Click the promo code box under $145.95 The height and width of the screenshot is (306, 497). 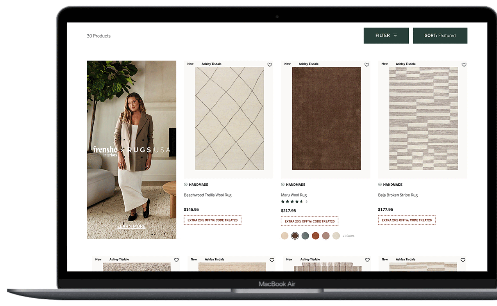coord(213,220)
